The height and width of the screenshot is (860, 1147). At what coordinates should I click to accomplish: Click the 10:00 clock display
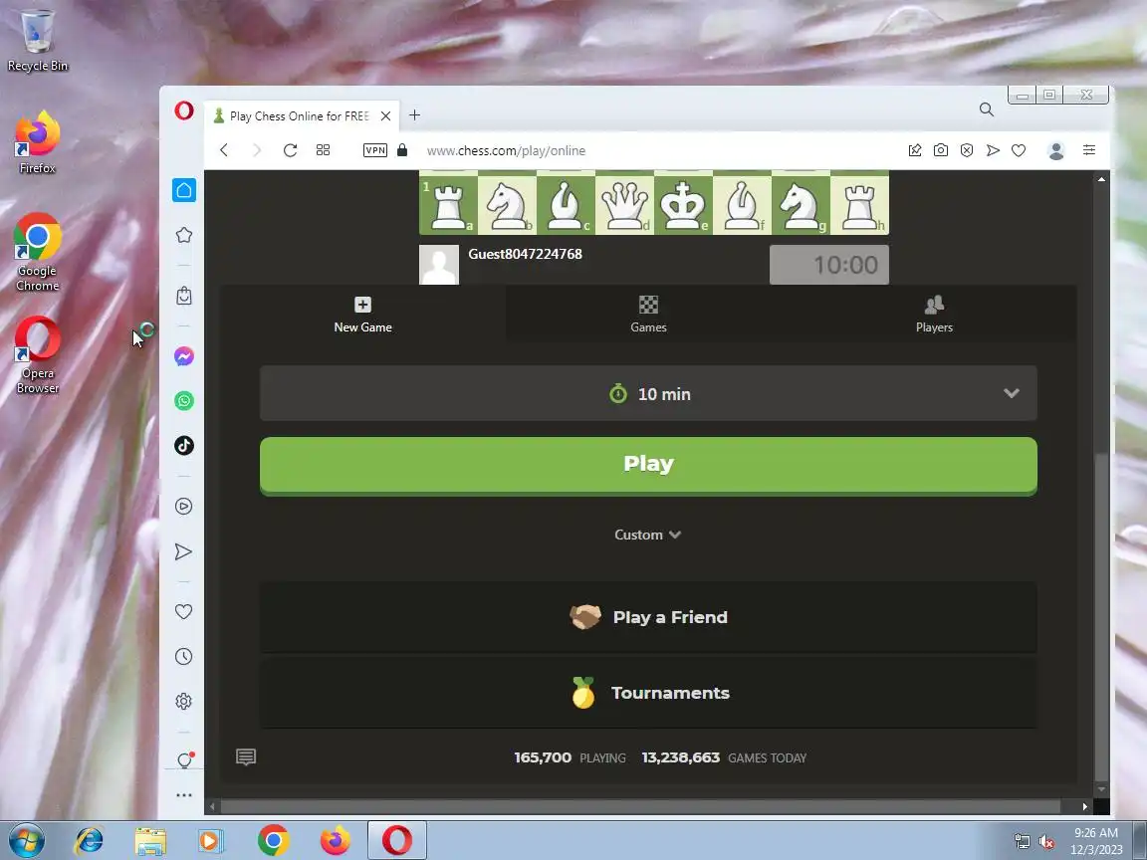pyautogui.click(x=829, y=265)
